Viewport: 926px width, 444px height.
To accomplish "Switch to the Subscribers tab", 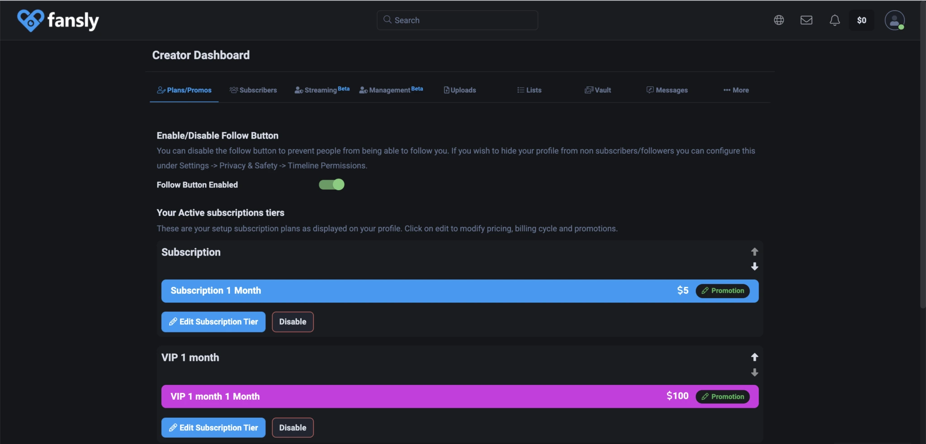I will 253,90.
